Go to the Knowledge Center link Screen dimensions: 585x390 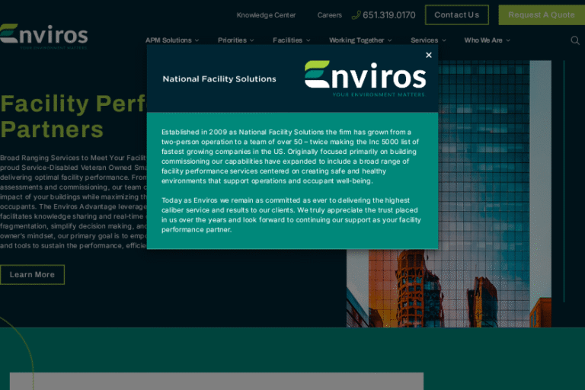click(x=266, y=15)
